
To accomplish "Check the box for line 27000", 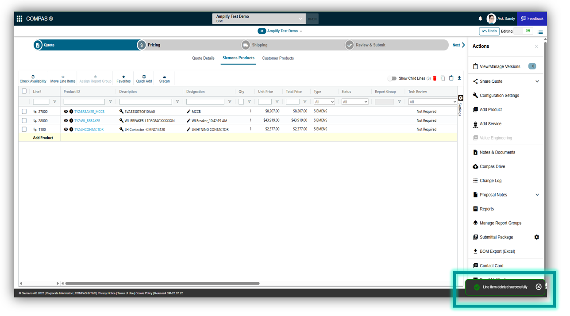I will [x=24, y=112].
